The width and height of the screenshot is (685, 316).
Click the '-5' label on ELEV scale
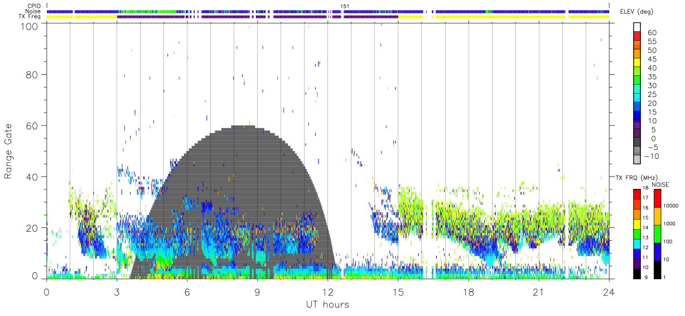[x=652, y=148]
